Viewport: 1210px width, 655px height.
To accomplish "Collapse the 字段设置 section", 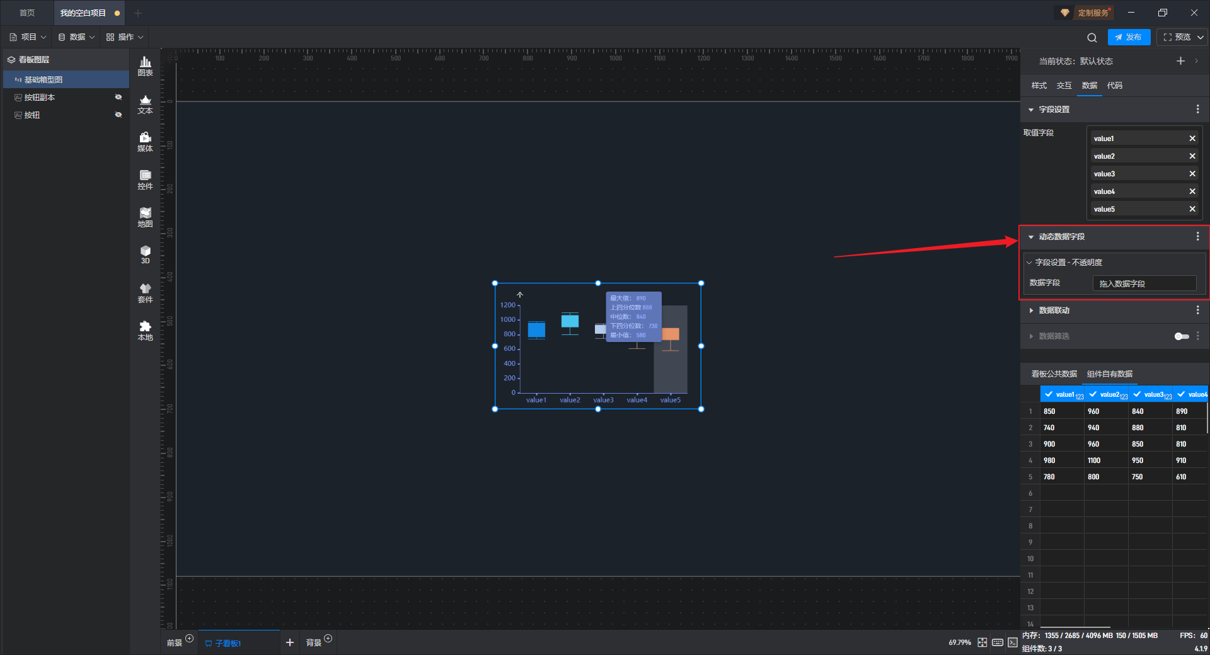I will click(1031, 110).
